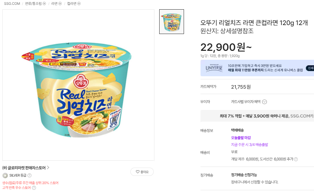
Task: Click the heart 좋아요 like button
Action: pyautogui.click(x=142, y=172)
